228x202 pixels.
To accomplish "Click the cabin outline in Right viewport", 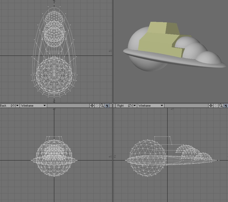I will (162, 137).
